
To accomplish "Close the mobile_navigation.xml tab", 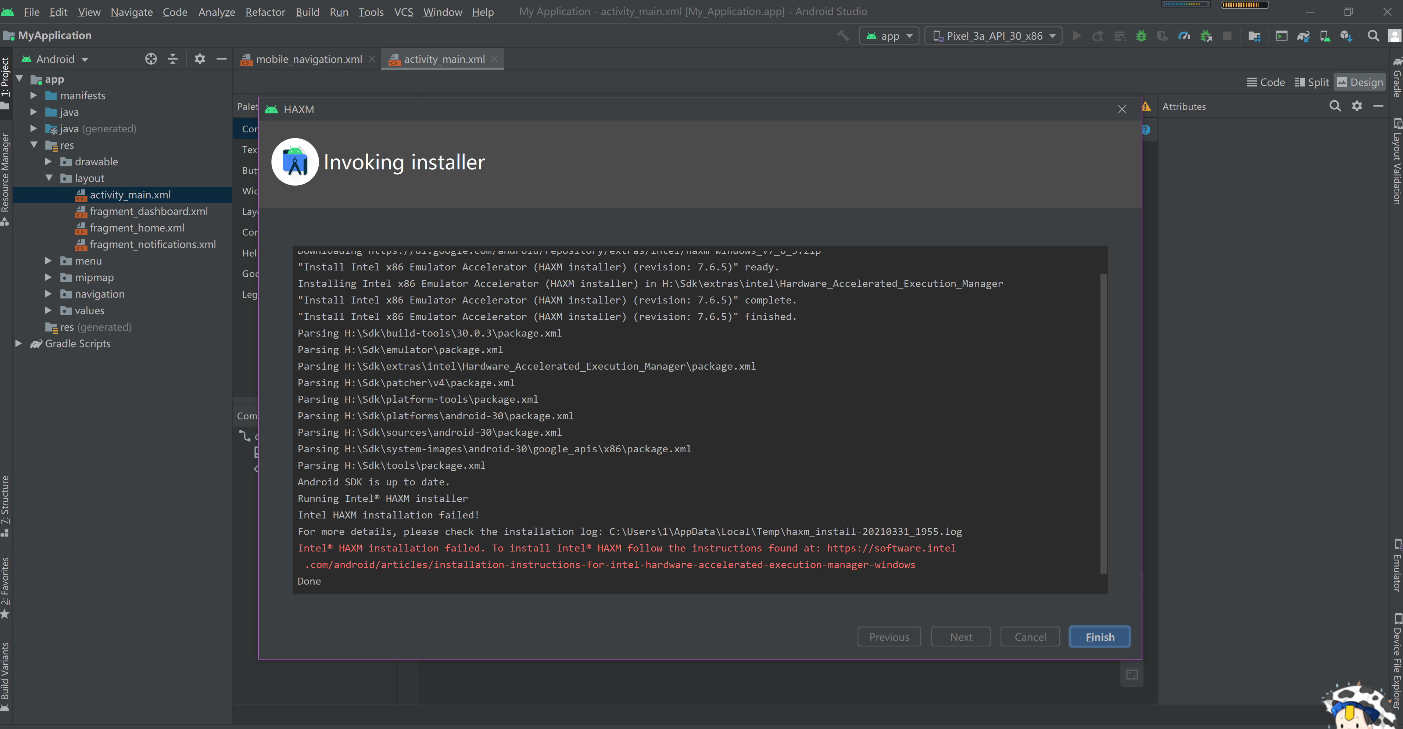I will [x=372, y=59].
